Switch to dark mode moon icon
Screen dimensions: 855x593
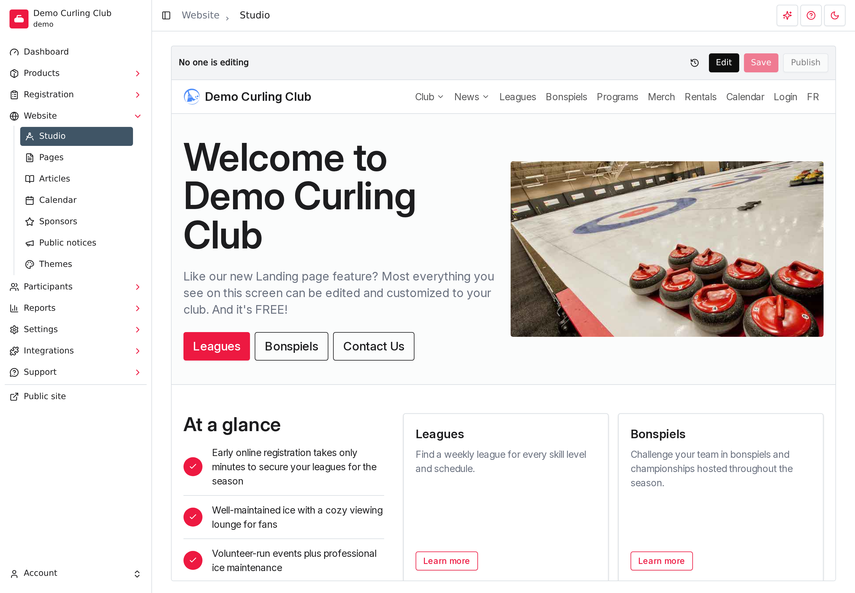coord(835,15)
